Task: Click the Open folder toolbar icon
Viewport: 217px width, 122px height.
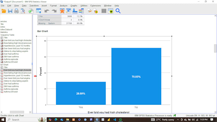Action: point(4,11)
